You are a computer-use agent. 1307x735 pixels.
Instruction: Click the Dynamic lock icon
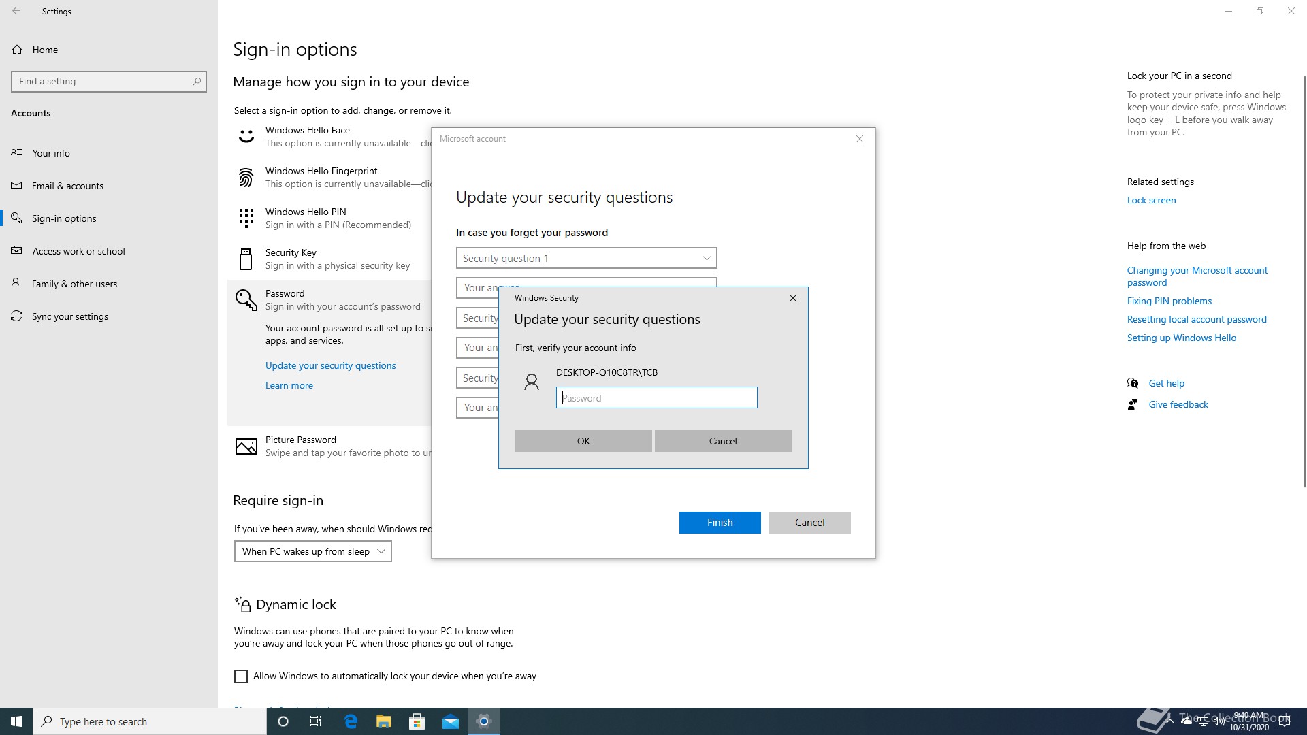tap(242, 604)
